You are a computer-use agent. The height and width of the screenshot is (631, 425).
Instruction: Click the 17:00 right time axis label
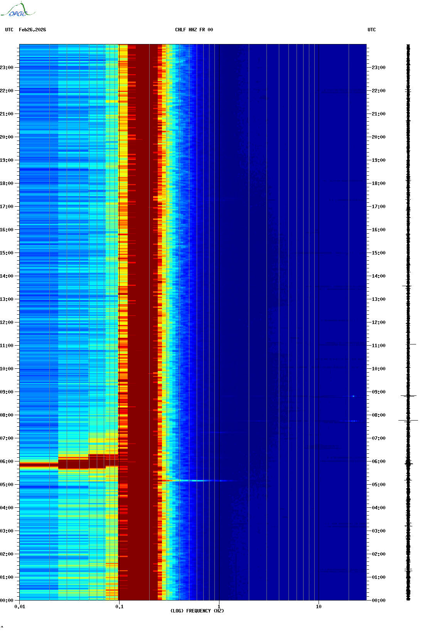378,207
